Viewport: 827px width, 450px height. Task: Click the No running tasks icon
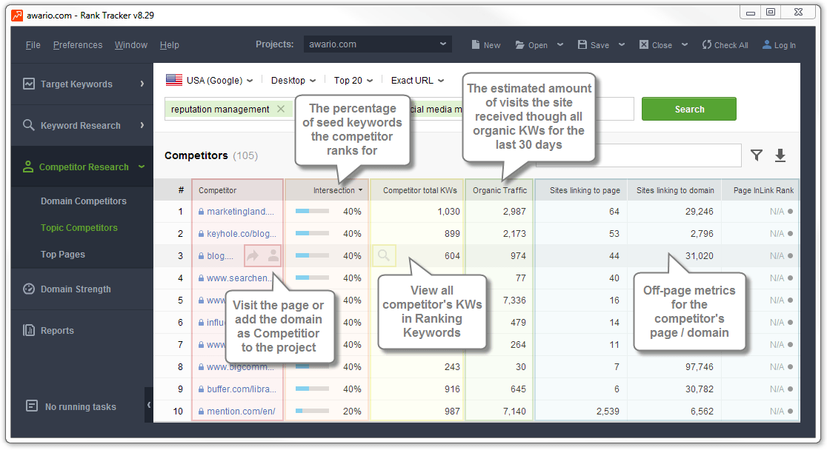point(32,406)
